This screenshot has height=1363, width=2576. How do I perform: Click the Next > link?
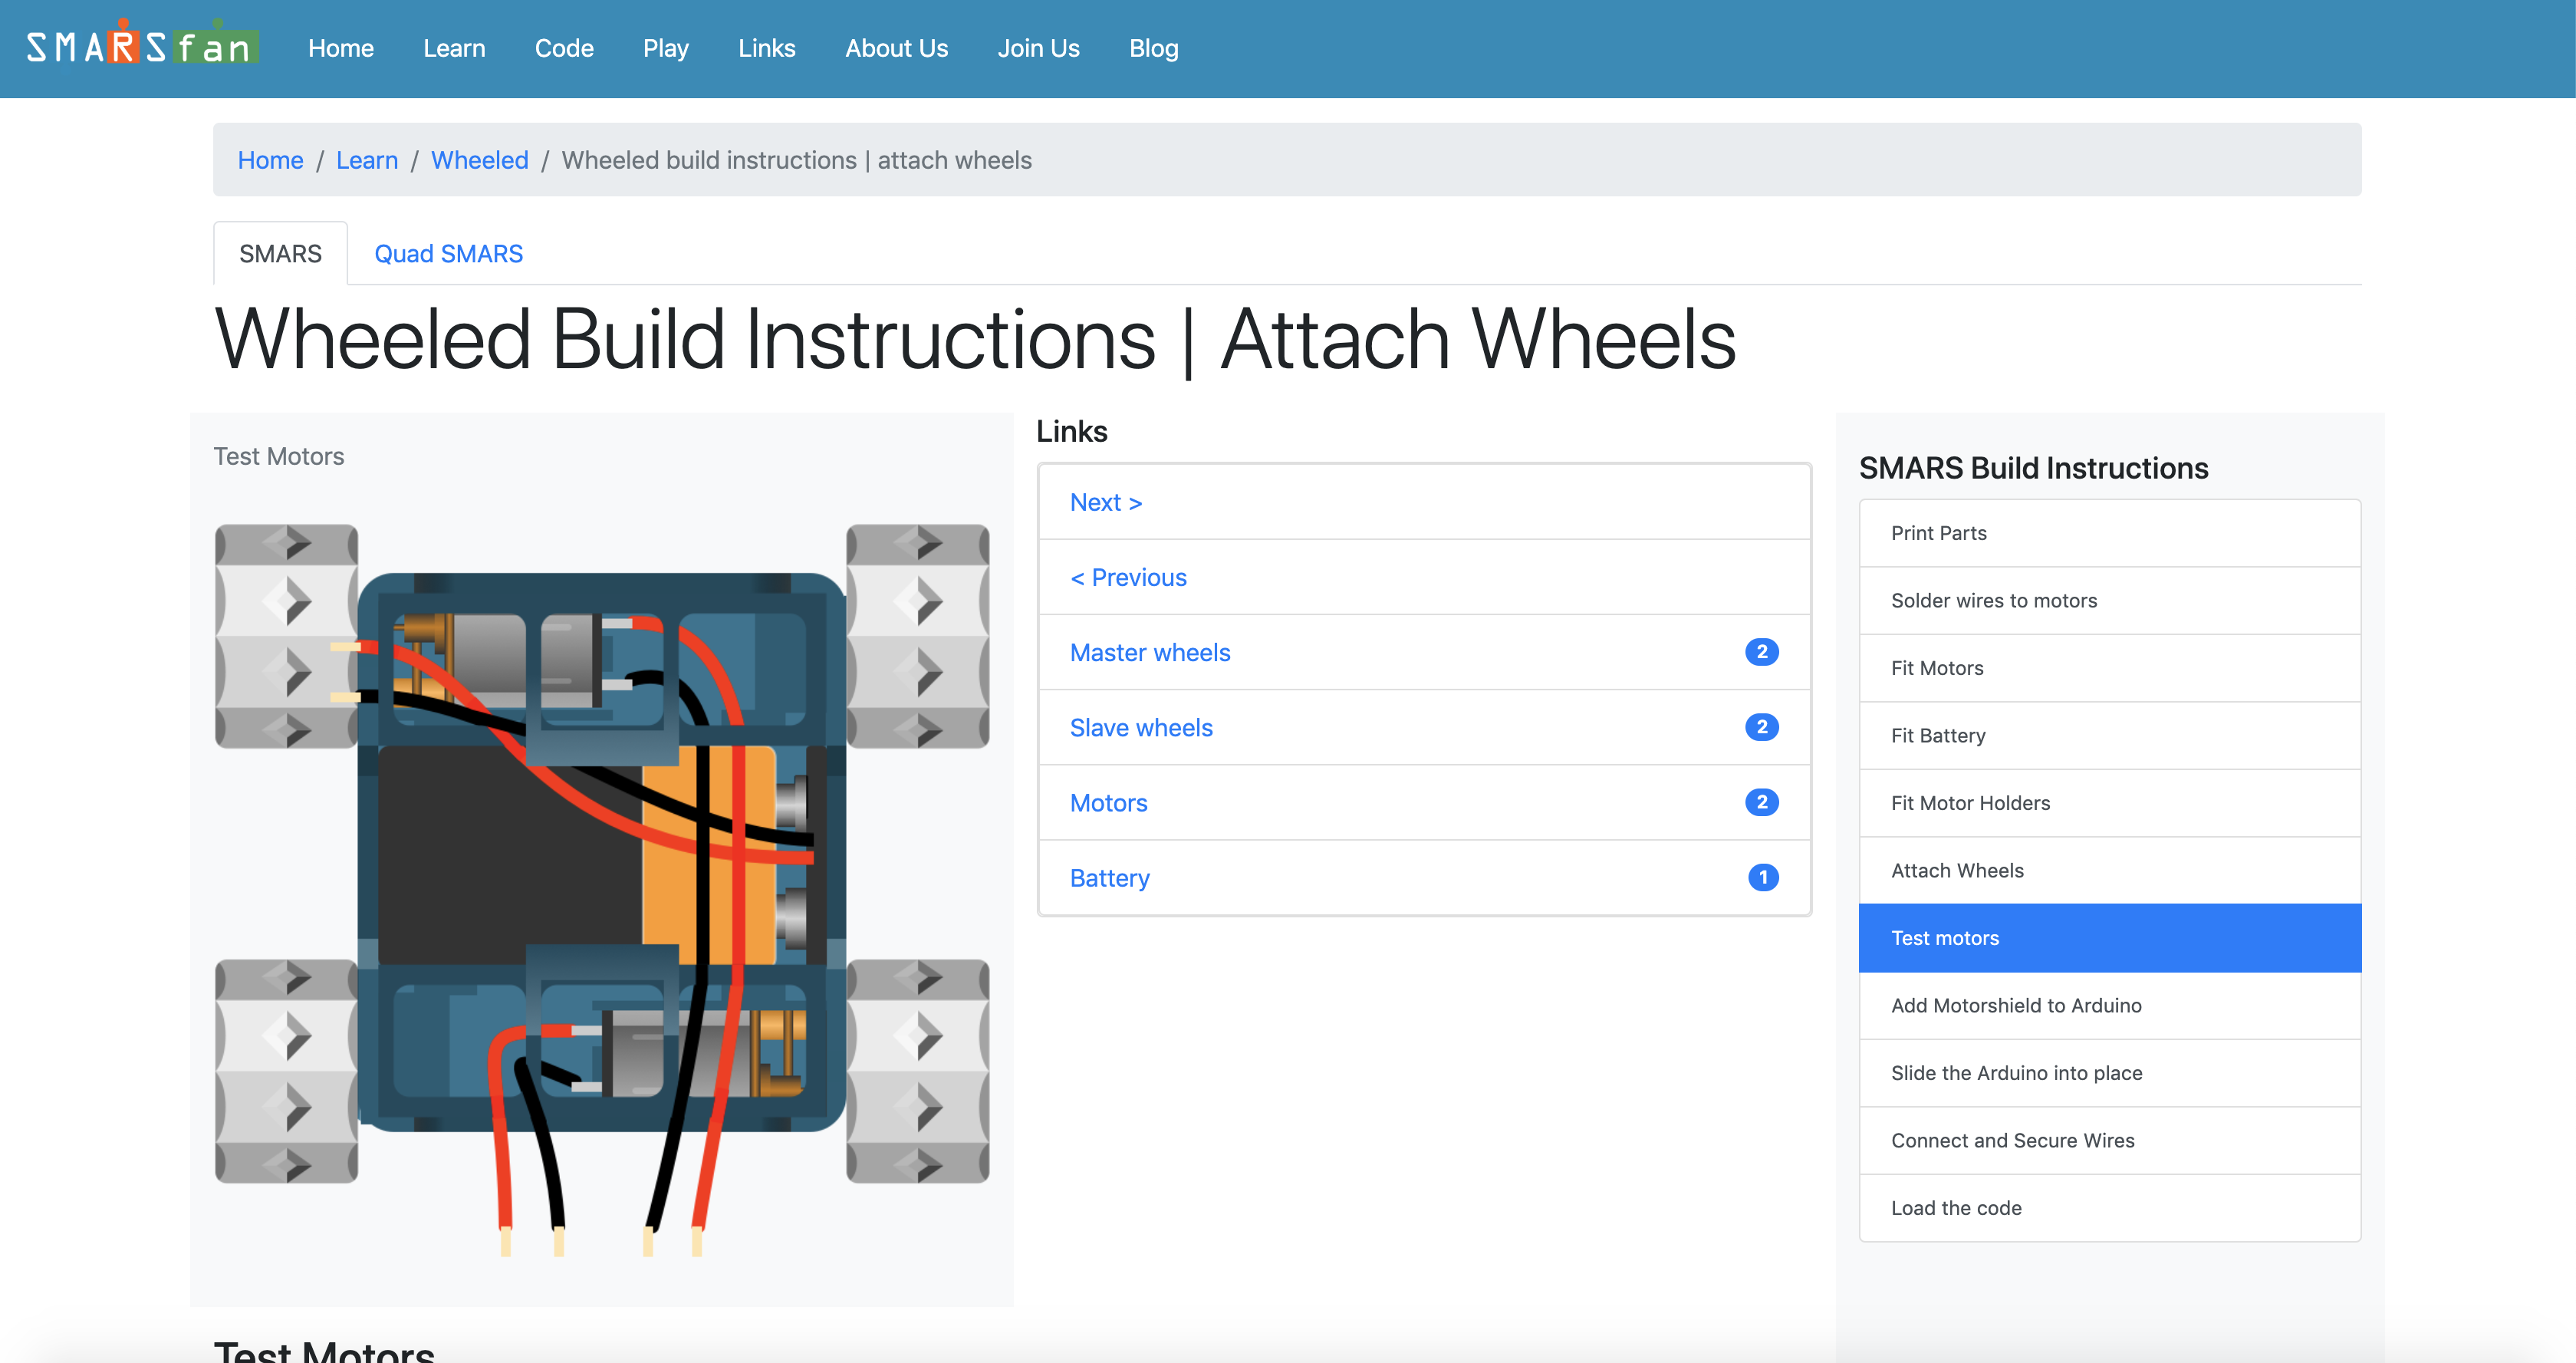[1106, 501]
